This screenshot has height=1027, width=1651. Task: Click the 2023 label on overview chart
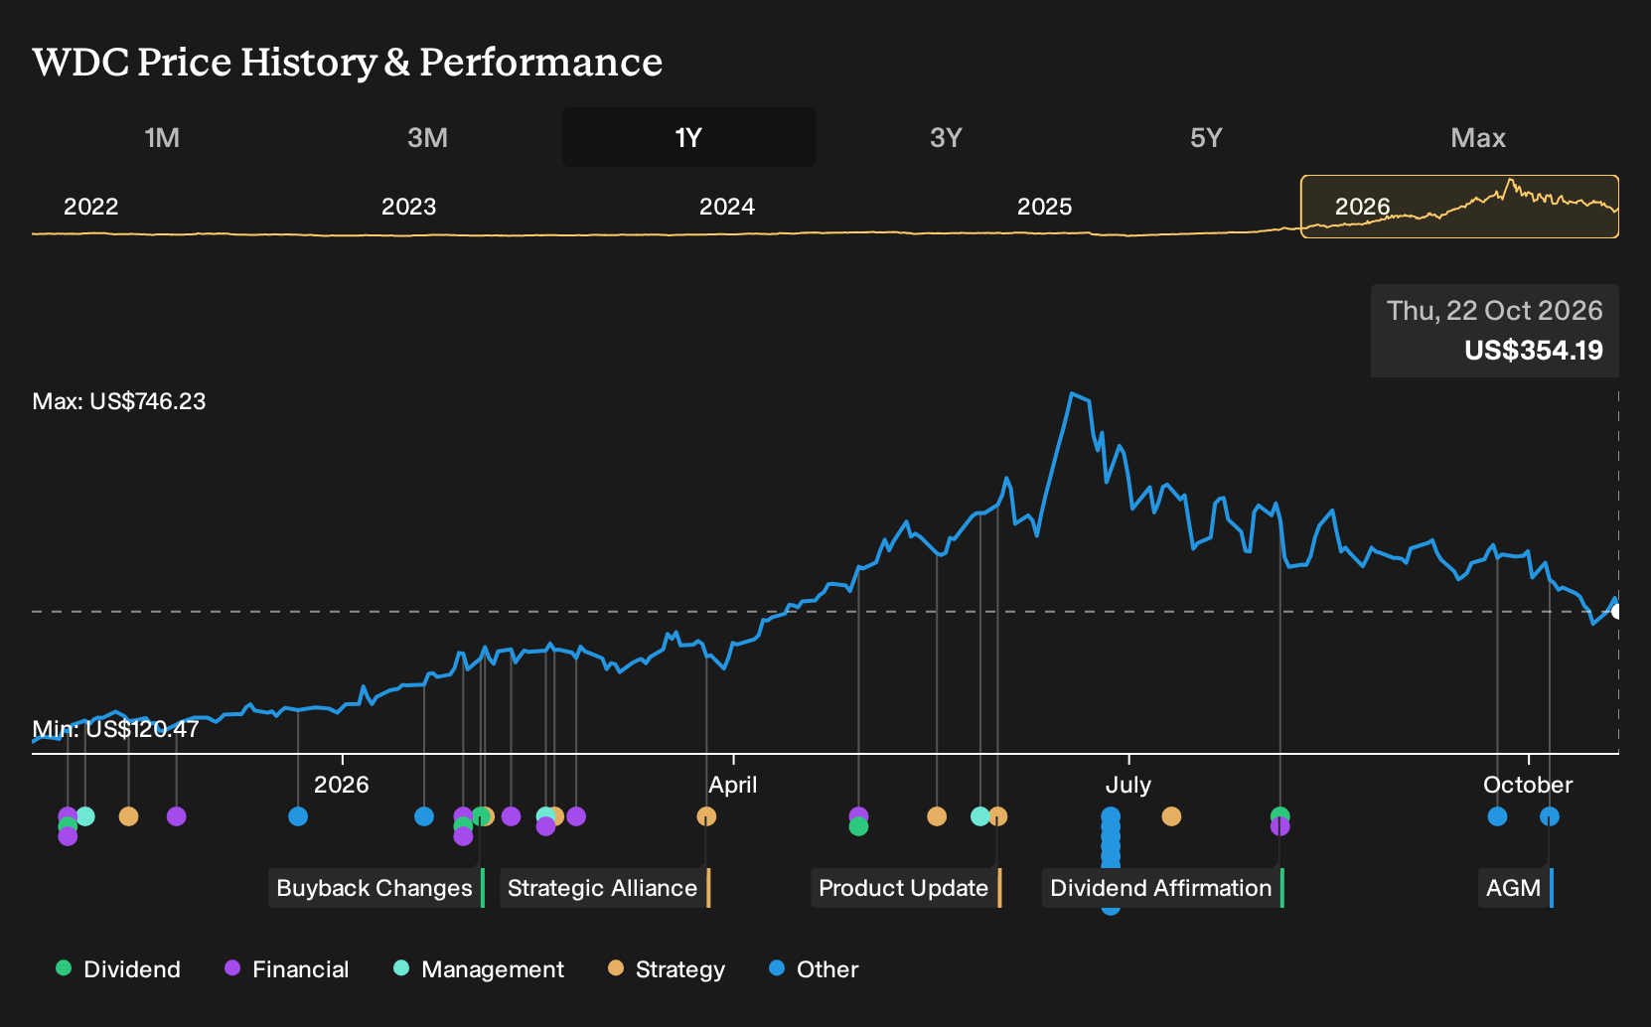click(409, 207)
